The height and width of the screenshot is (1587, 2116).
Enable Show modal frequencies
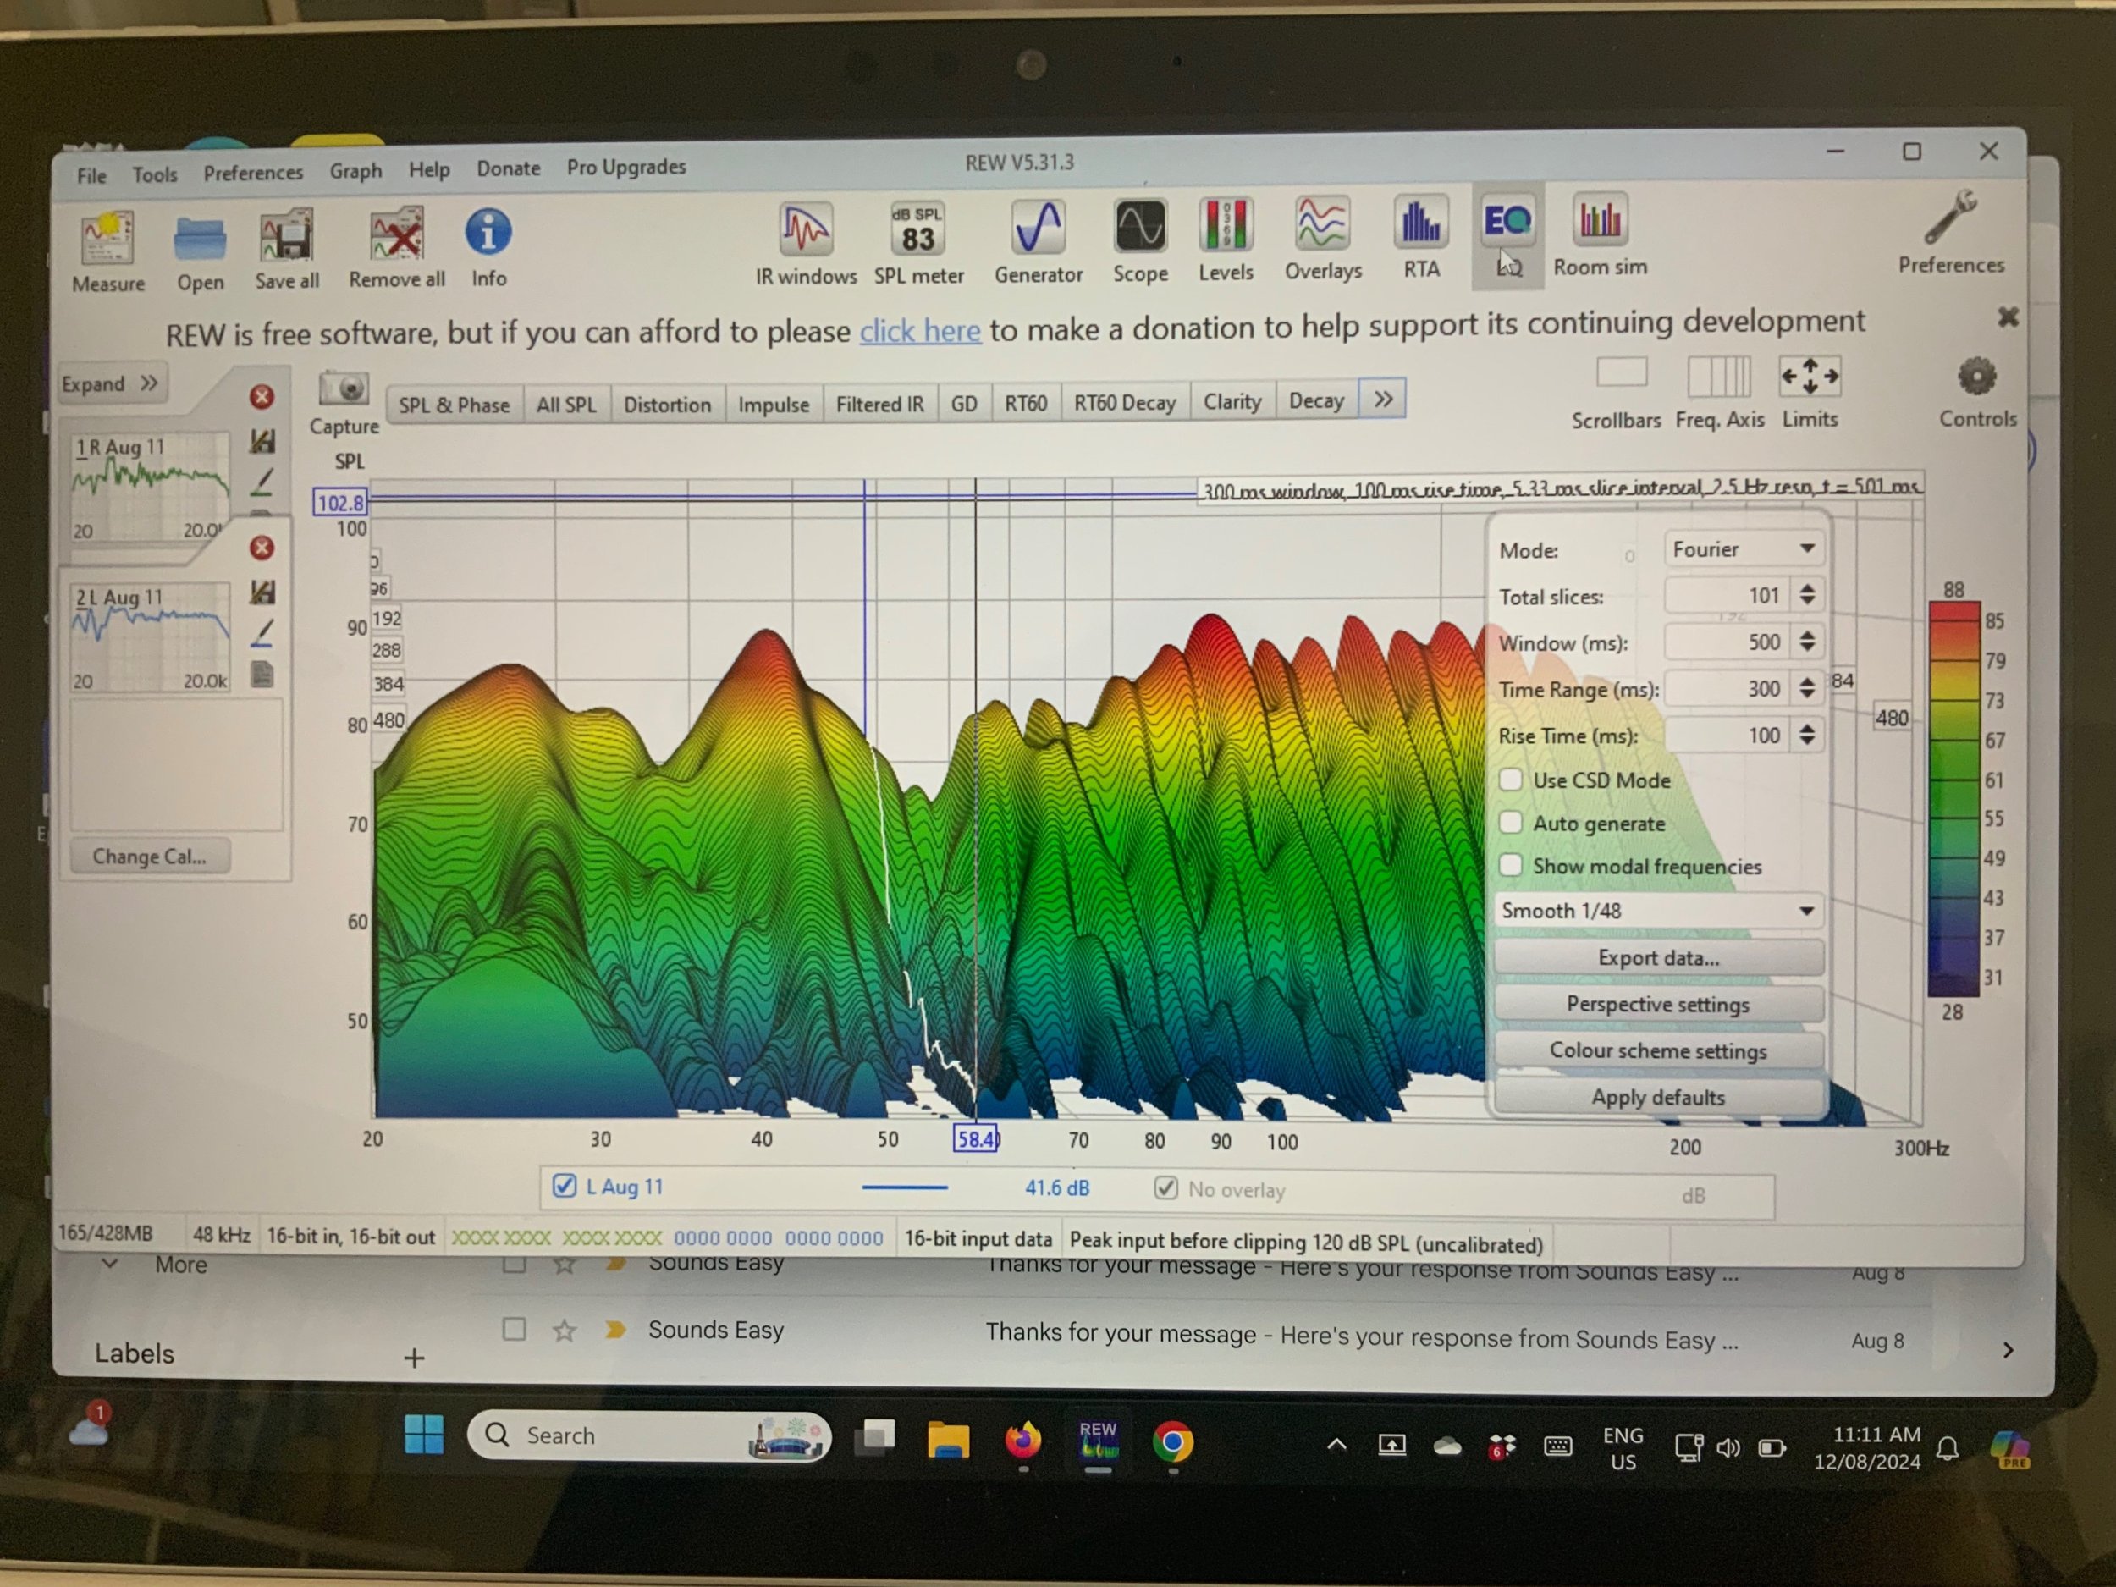[1511, 866]
